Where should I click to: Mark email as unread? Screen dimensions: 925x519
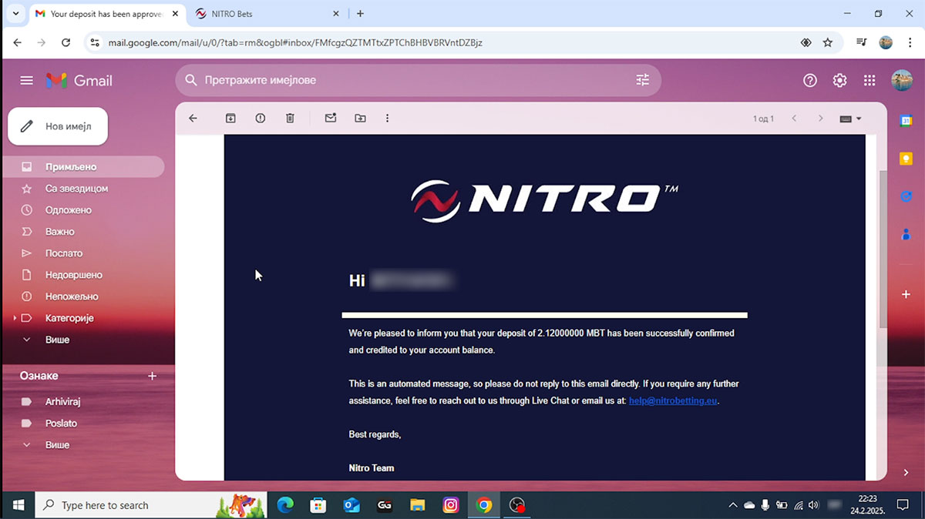tap(331, 119)
